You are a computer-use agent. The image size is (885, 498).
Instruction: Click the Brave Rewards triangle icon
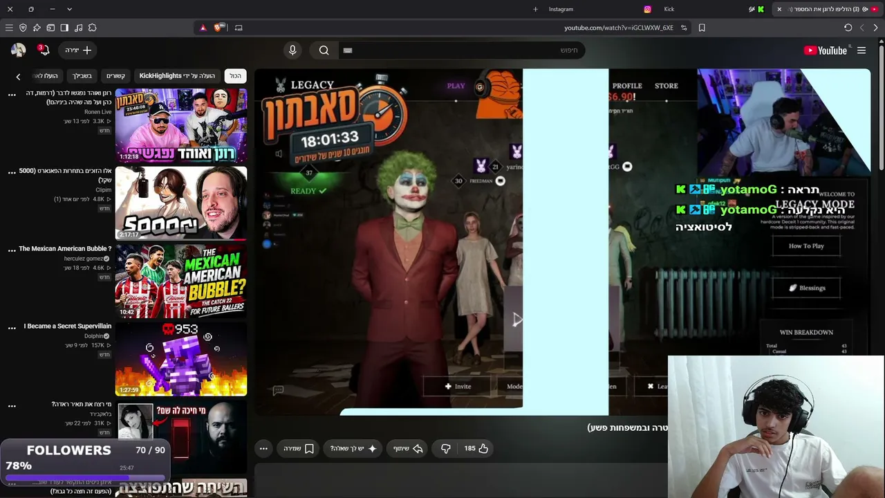click(203, 28)
